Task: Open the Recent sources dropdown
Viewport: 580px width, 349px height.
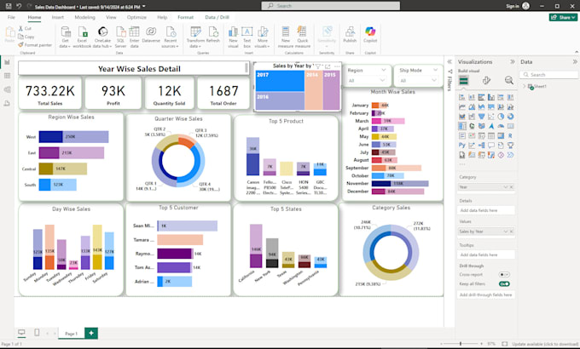Action: tap(170, 37)
